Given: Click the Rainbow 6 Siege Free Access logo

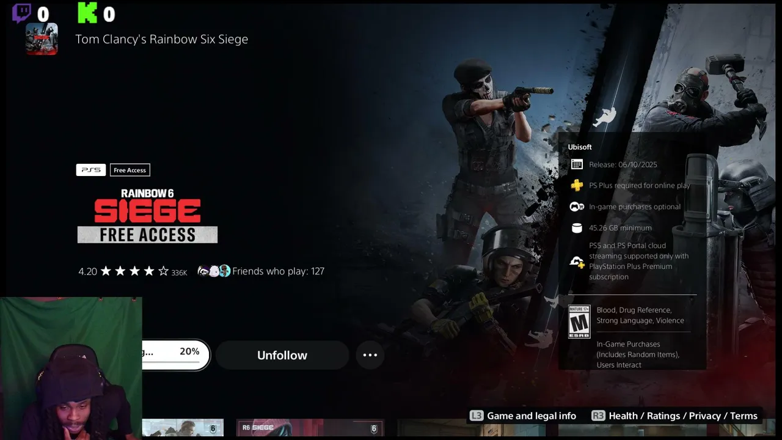Looking at the screenshot, I should [x=147, y=216].
